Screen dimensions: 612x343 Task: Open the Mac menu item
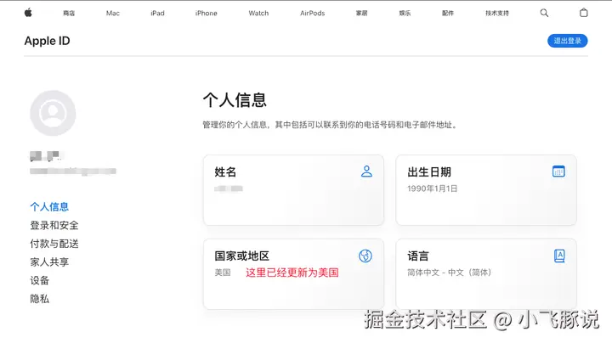point(113,14)
